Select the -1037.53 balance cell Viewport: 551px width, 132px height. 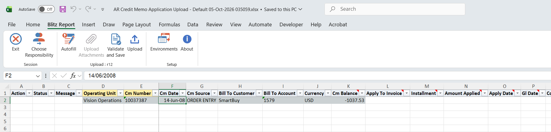pos(348,100)
